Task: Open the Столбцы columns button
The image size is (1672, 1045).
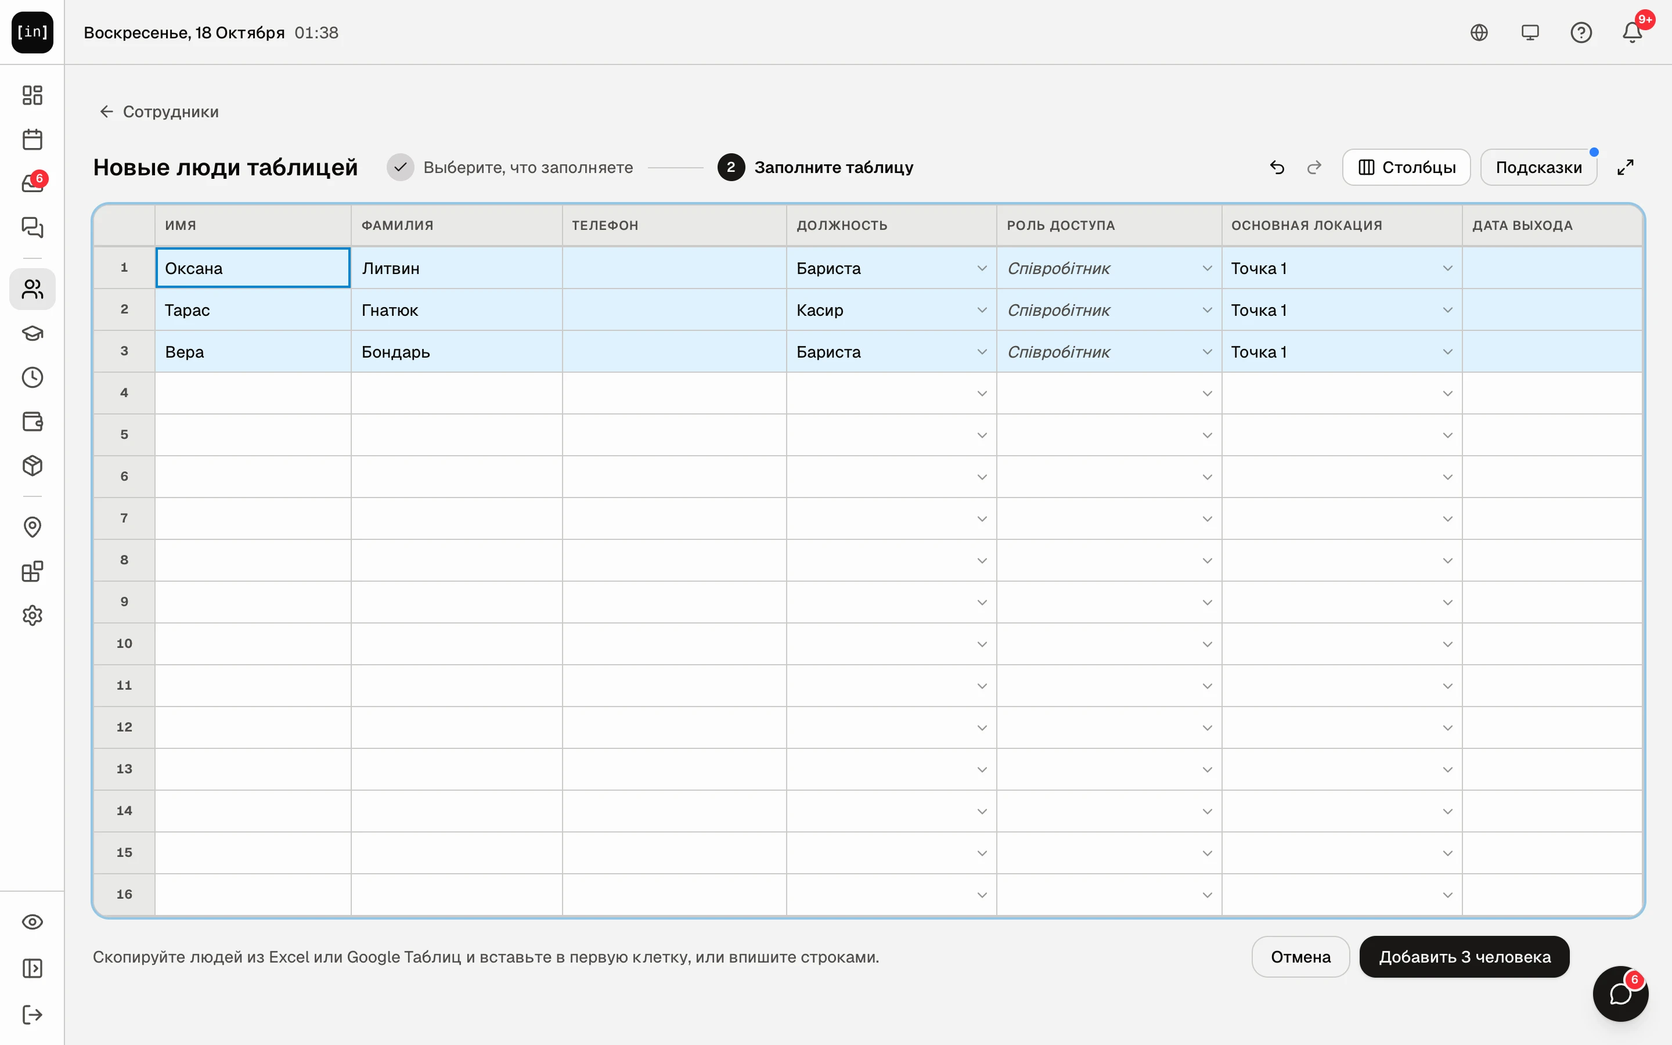Action: pyautogui.click(x=1406, y=167)
